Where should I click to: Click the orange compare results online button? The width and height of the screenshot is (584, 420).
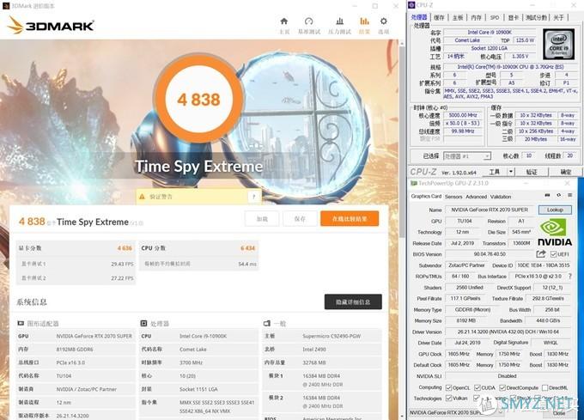350,218
